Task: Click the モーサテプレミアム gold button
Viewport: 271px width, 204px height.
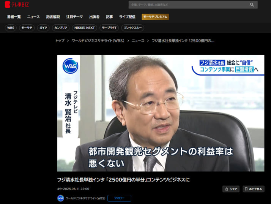Action: click(155, 17)
